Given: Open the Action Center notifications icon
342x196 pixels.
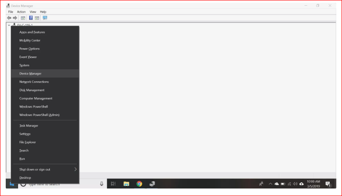Looking at the screenshot, I should tap(328, 184).
